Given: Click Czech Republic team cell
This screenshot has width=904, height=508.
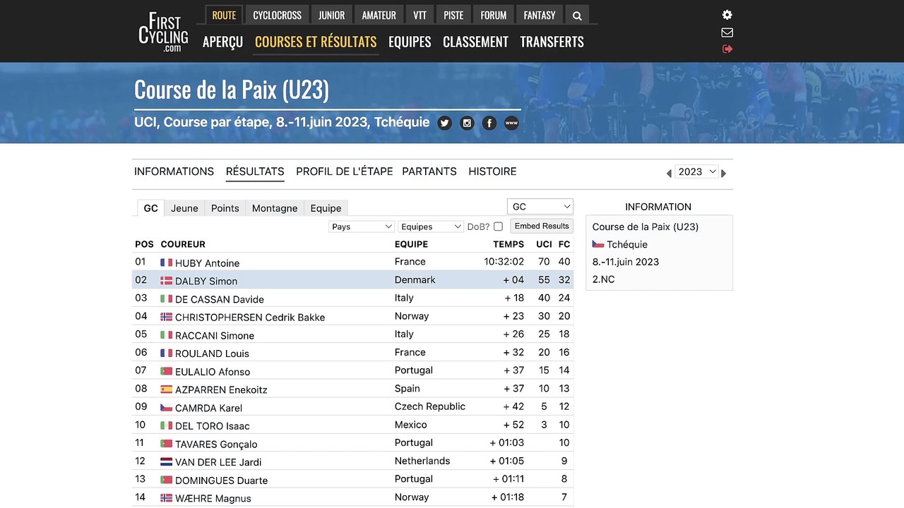Looking at the screenshot, I should point(430,406).
